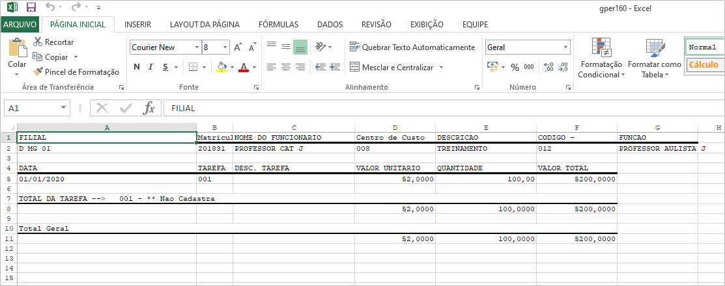Open the Copiar dropdown arrow
The width and height of the screenshot is (725, 286).
pos(76,57)
